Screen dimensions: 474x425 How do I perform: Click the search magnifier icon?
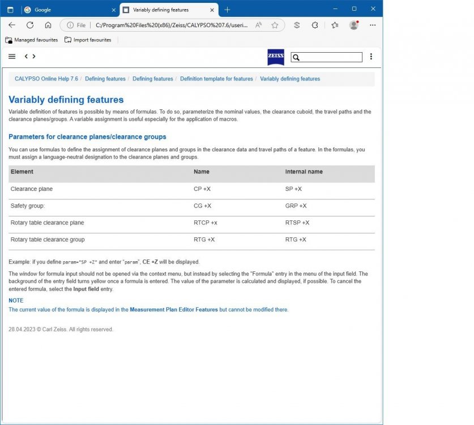coord(296,57)
